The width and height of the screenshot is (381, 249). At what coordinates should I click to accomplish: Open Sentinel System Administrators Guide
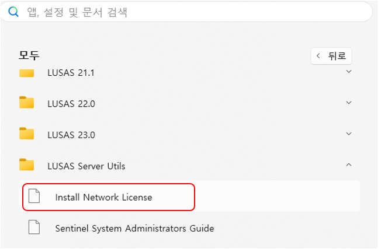(134, 228)
